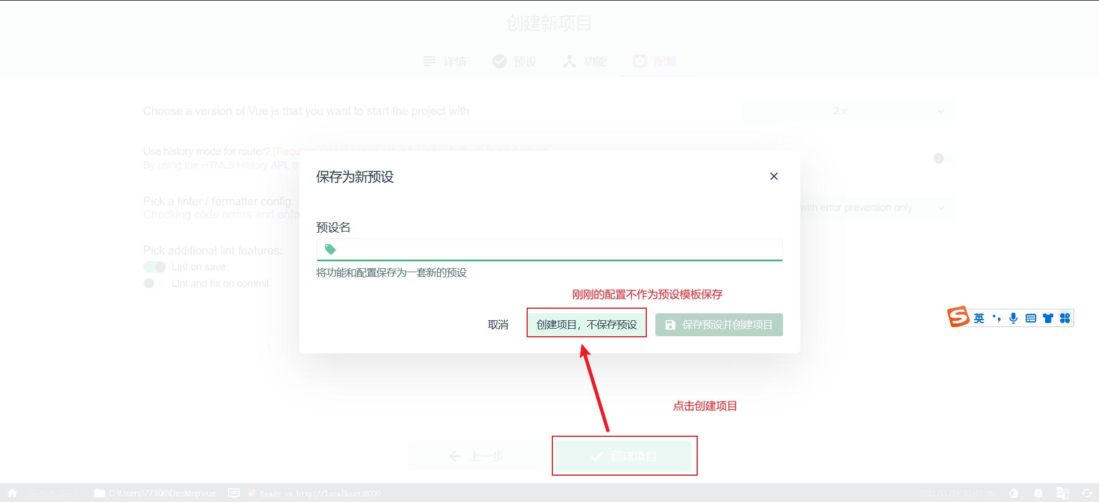
Task: Click the Sogou input method logo
Action: [x=958, y=317]
